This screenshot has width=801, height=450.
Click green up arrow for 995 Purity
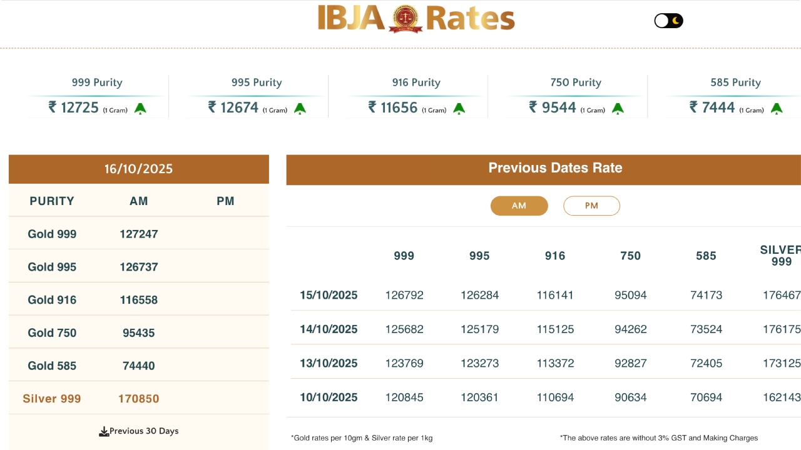[x=300, y=109]
